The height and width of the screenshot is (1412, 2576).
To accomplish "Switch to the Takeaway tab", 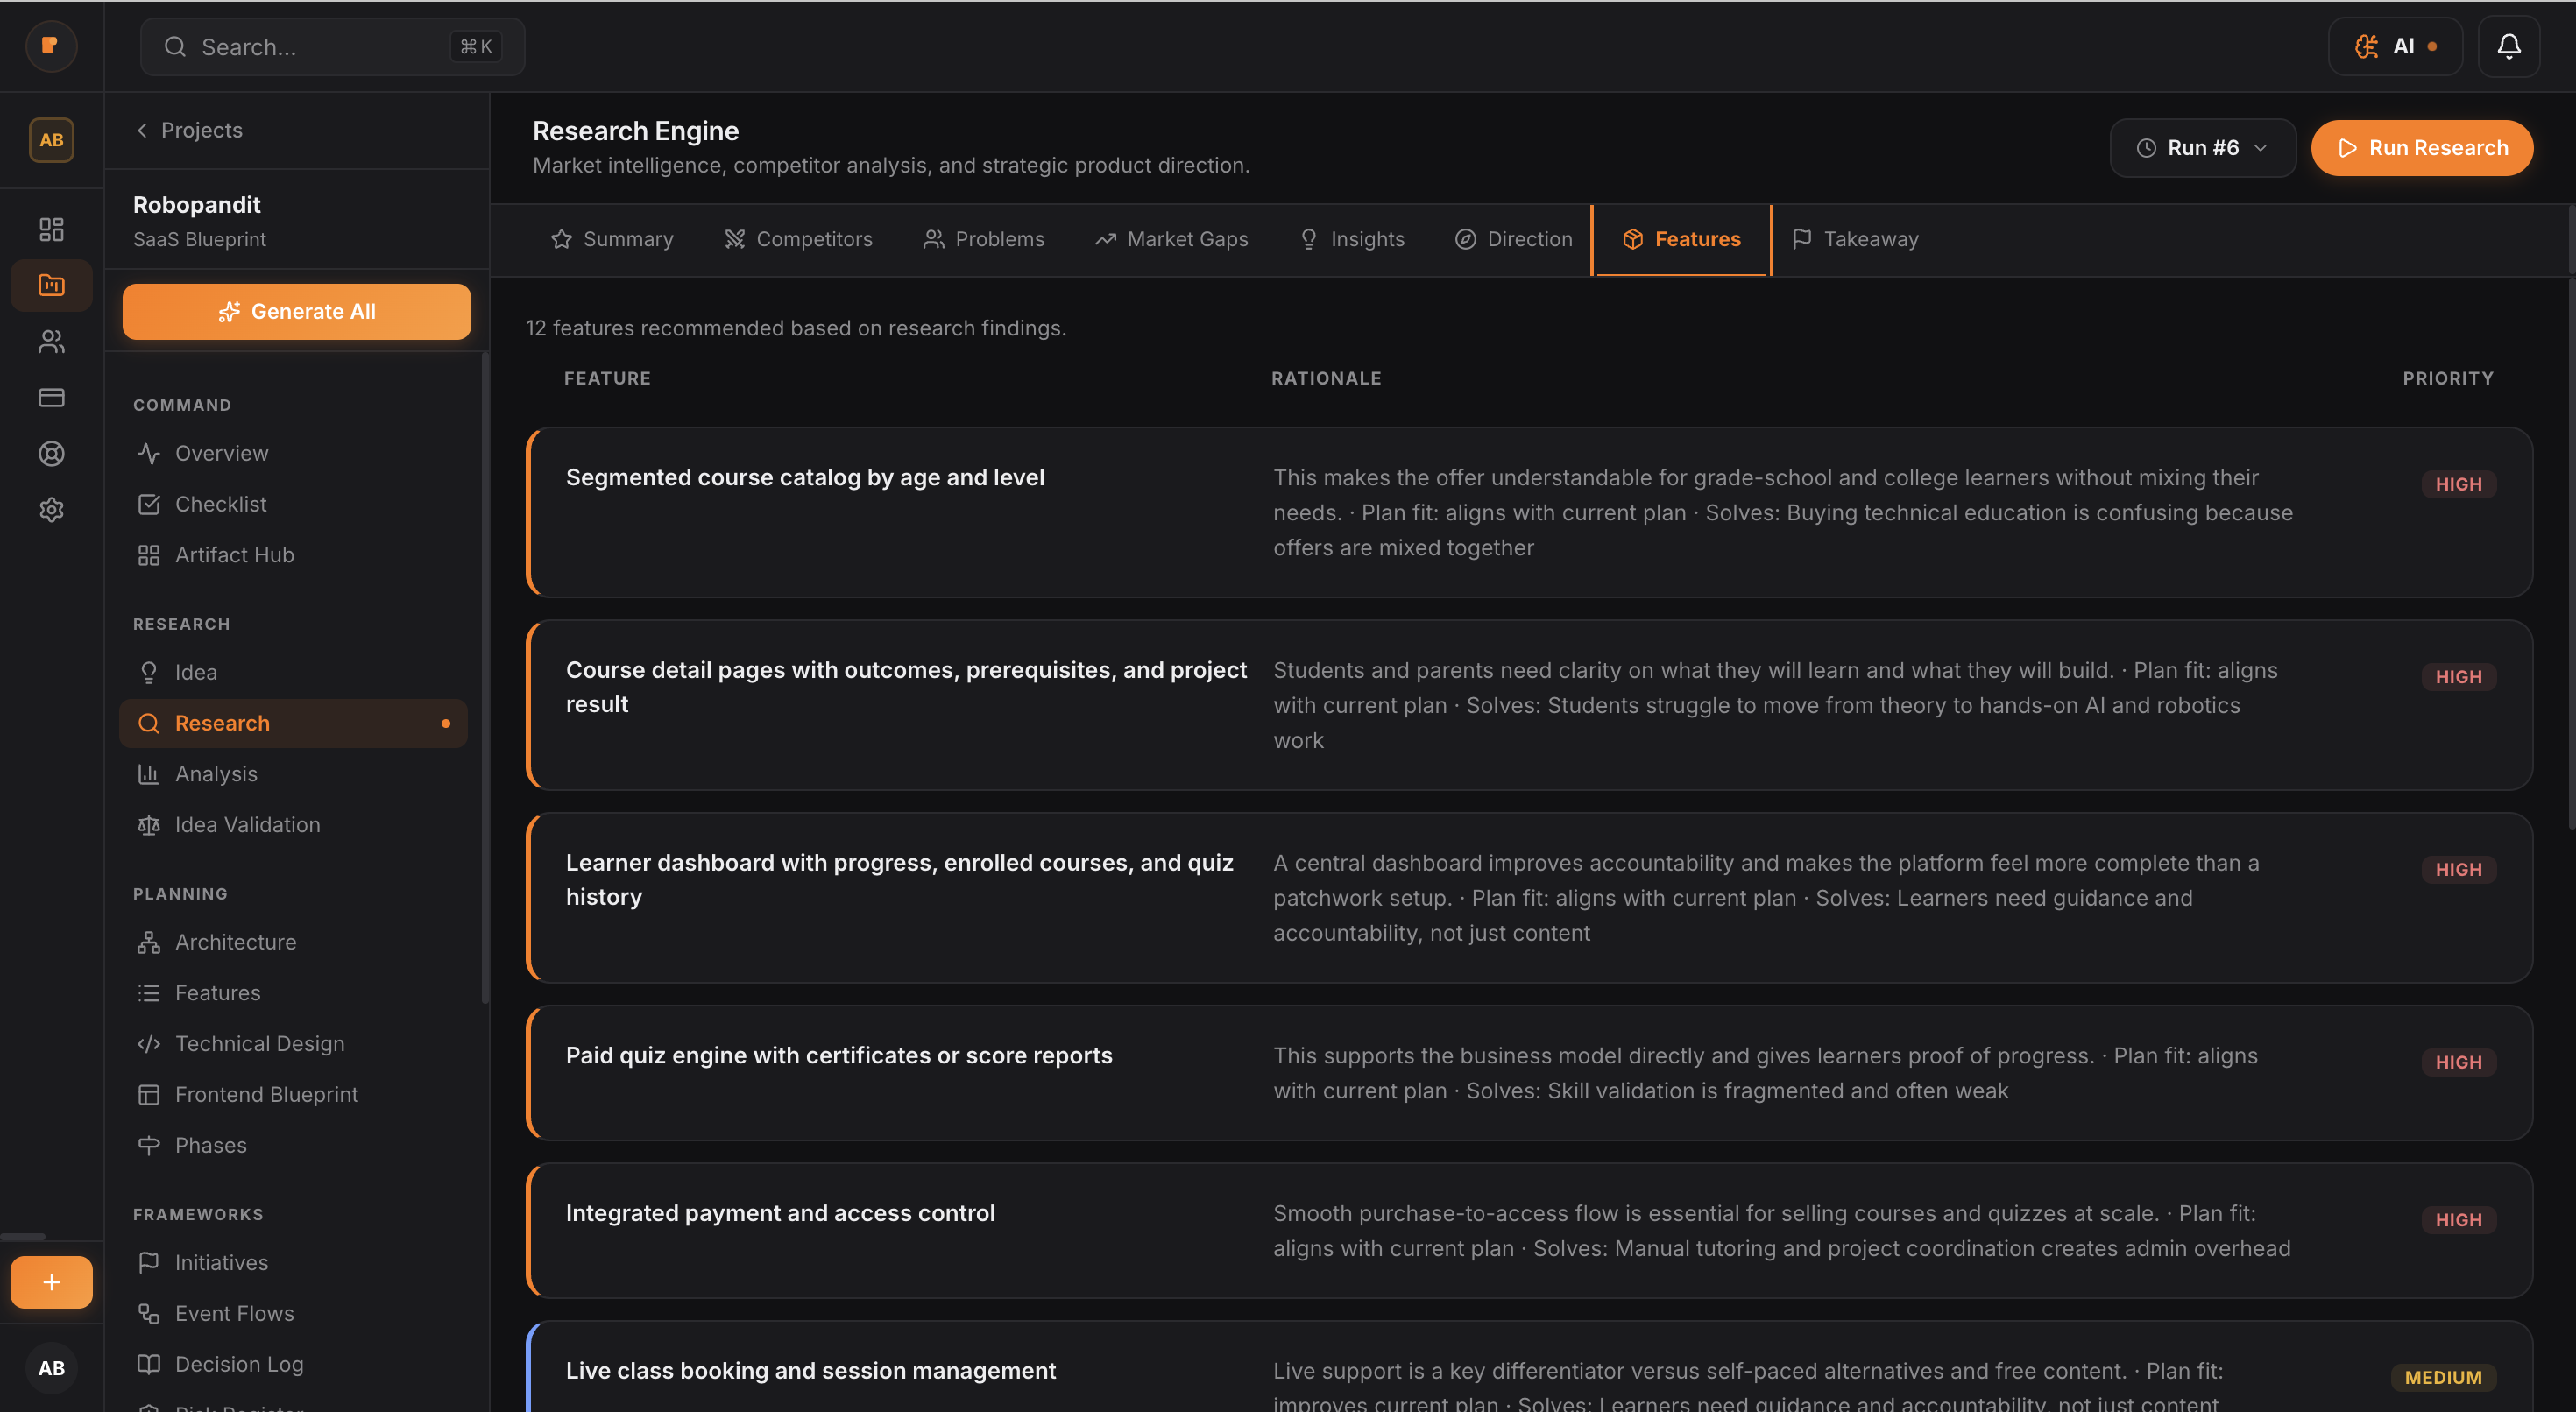I will [x=1855, y=239].
